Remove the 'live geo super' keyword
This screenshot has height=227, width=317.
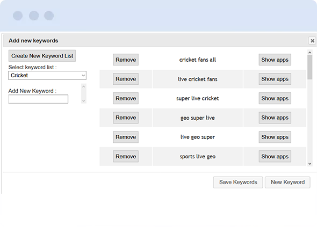click(x=126, y=137)
